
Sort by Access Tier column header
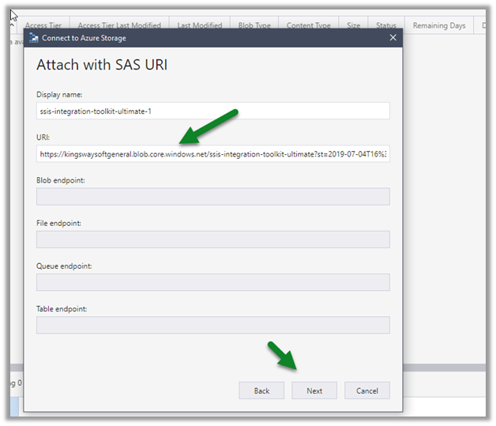(44, 25)
